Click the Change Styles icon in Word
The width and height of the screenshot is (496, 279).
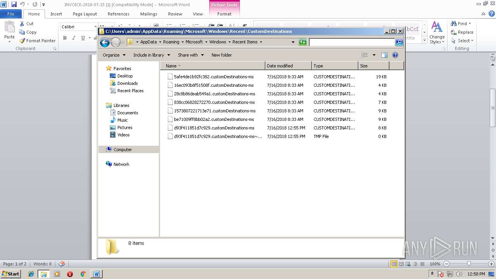(437, 33)
